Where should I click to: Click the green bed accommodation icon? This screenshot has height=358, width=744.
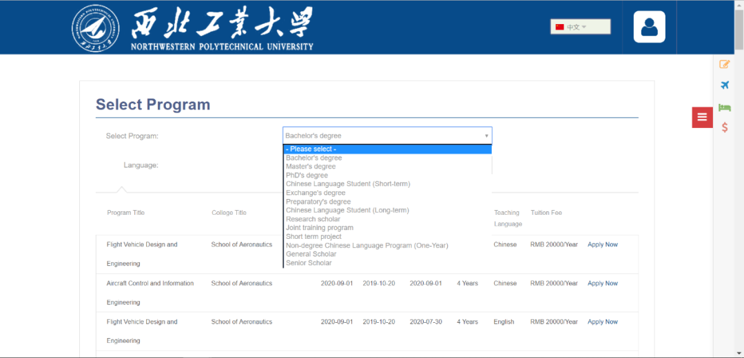725,107
